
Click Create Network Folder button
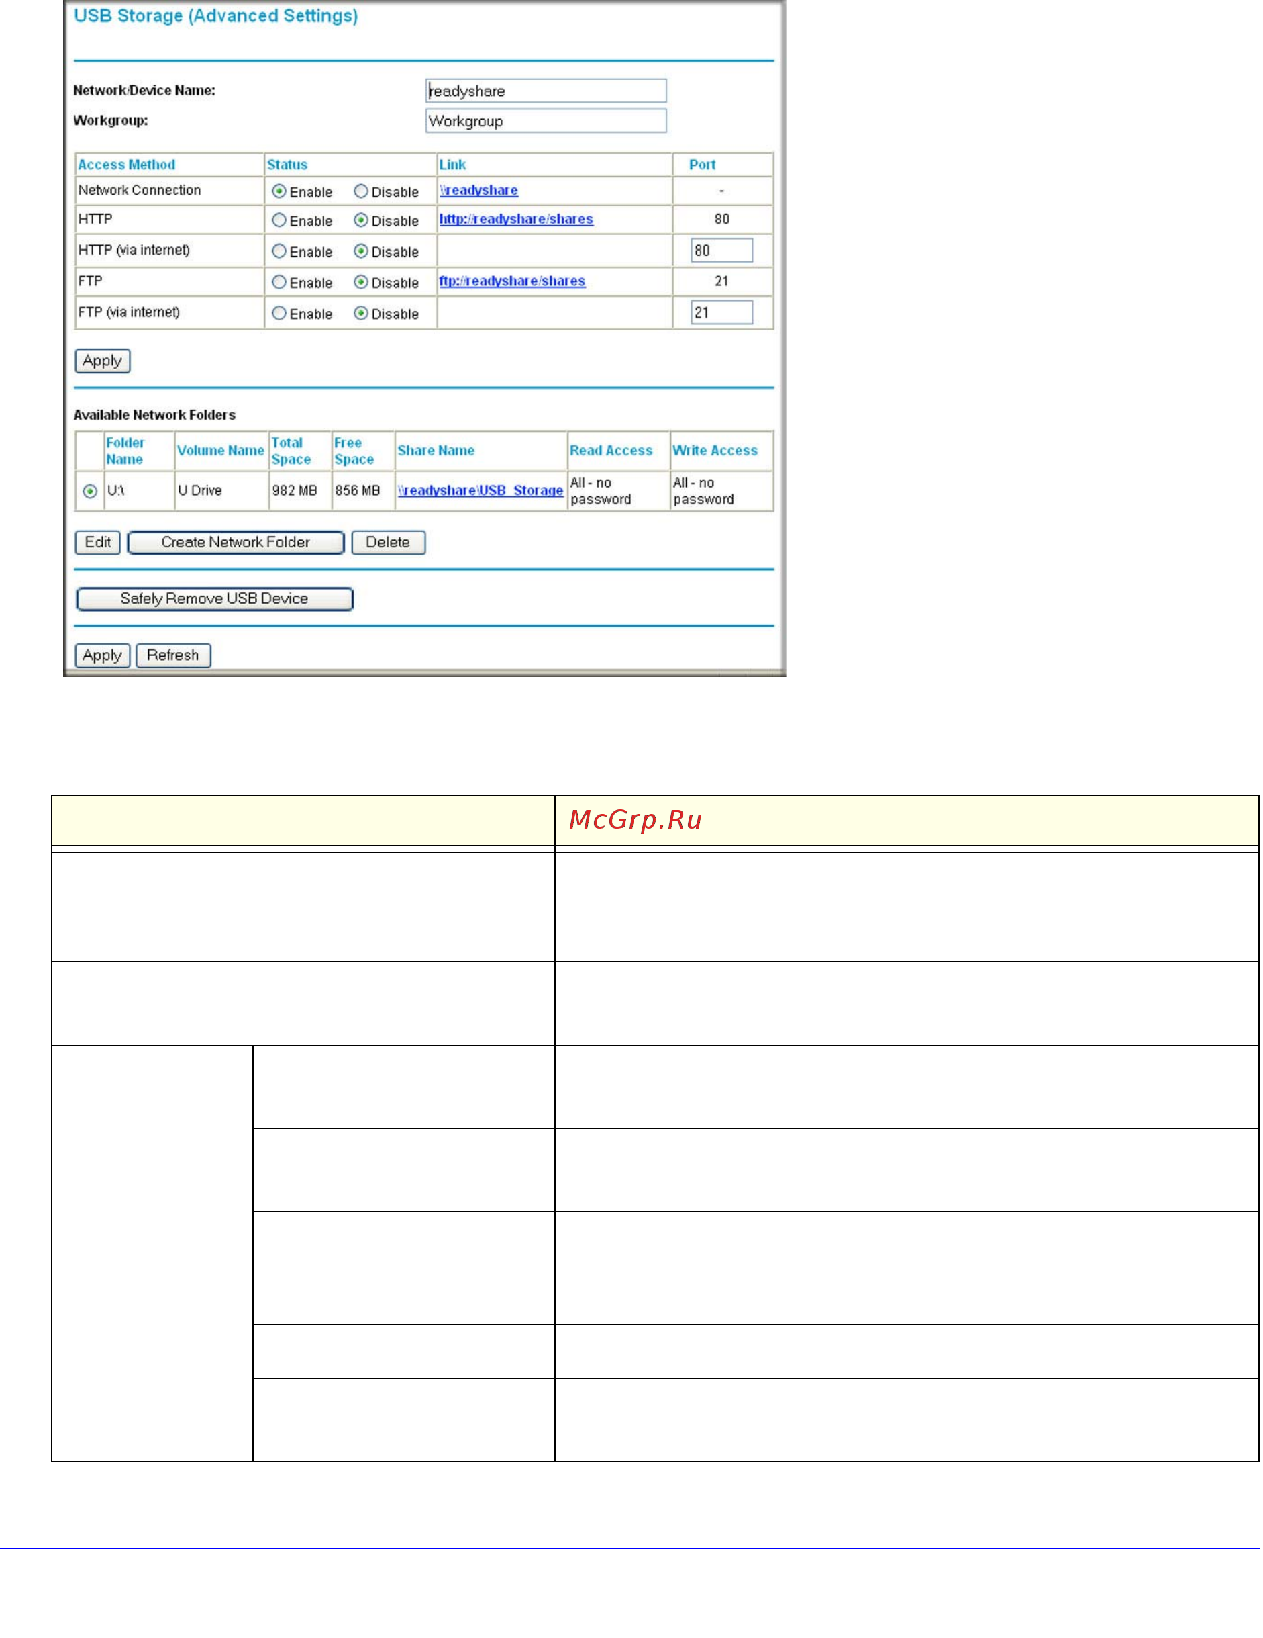(236, 542)
